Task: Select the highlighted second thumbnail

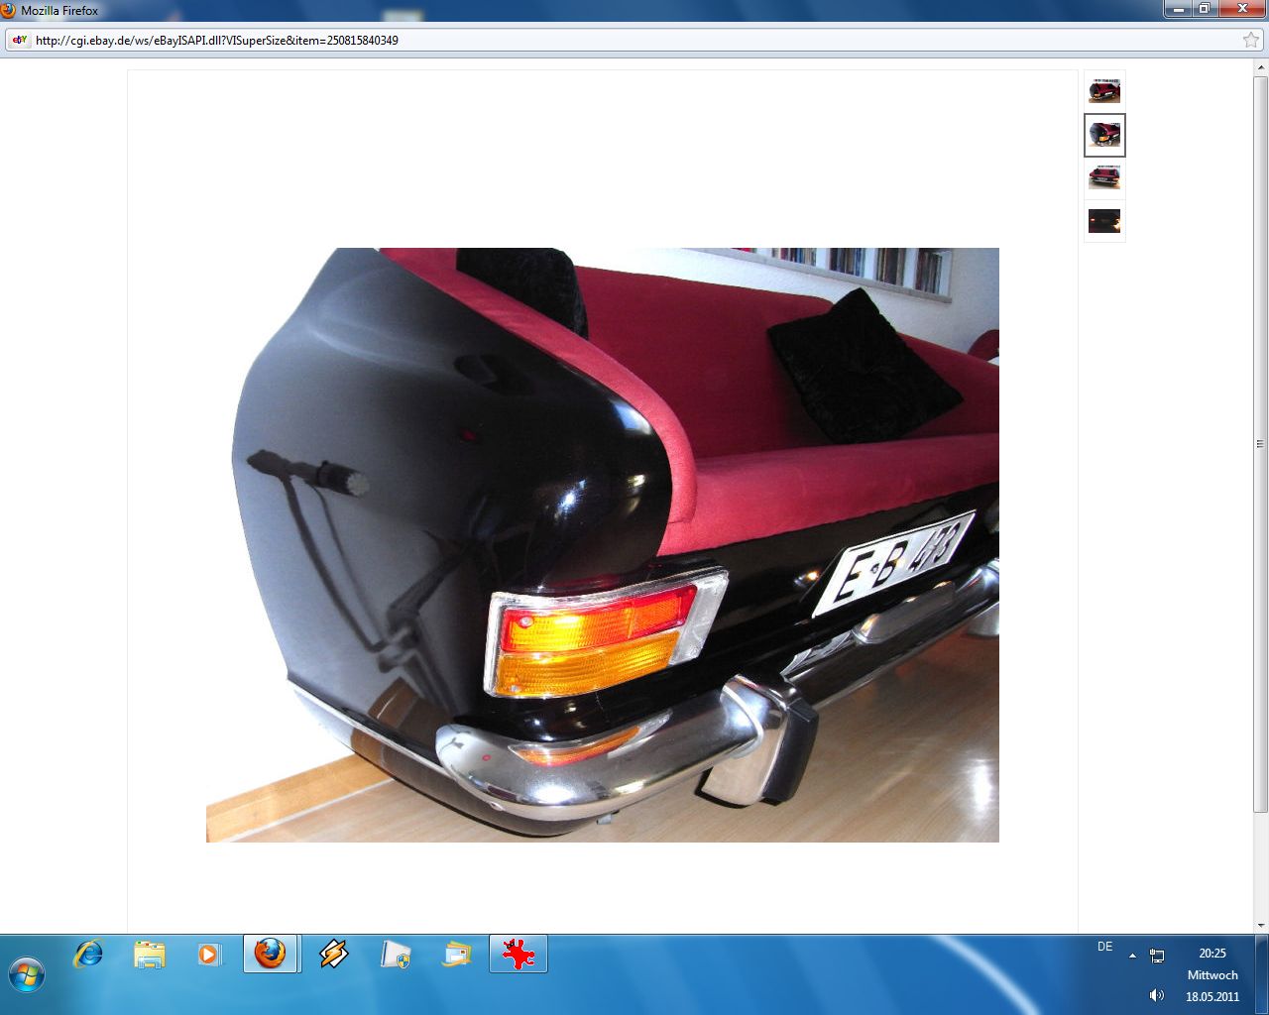Action: click(x=1104, y=135)
